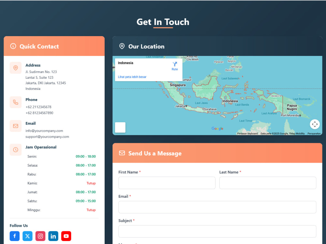Click the envelope icon beside Send Us a Message
The width and height of the screenshot is (326, 244).
point(122,153)
